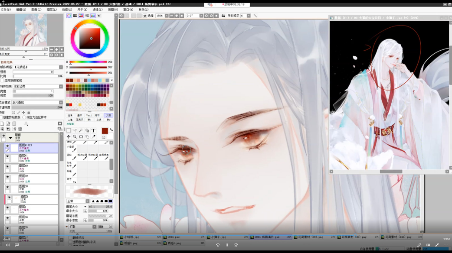The image size is (452, 253).
Task: Open the rotation angle 0.0° dropdown
Action: [x=201, y=16]
